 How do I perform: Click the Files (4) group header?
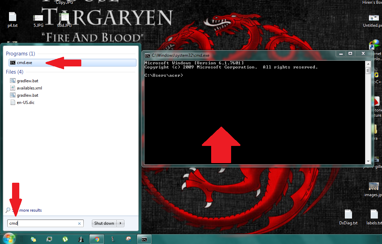tap(14, 72)
